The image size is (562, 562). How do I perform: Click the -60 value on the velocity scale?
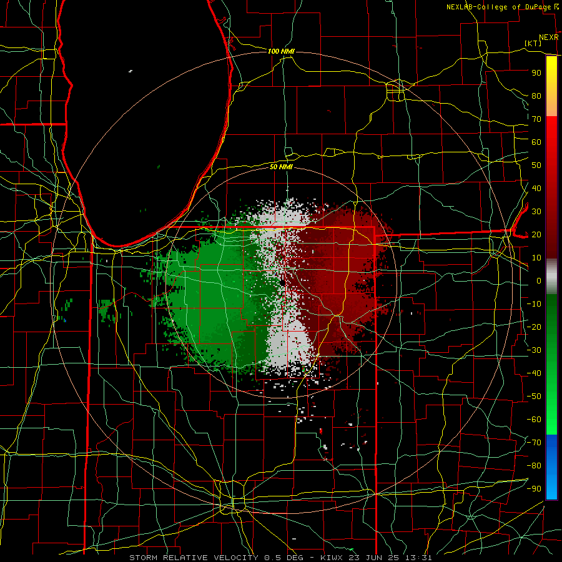pos(534,420)
